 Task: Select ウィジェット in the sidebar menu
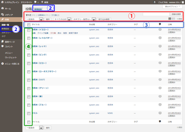10,58
